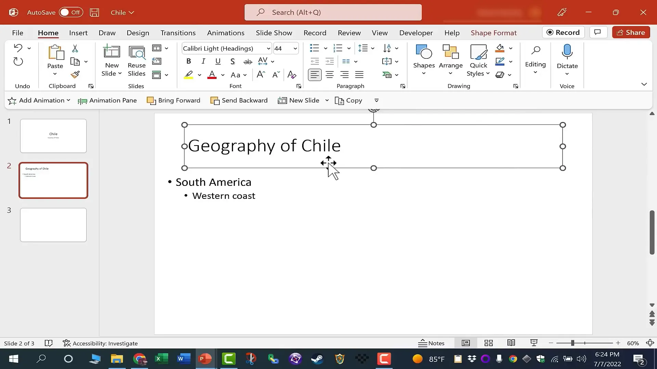Toggle Underline formatting
657x369 pixels.
pos(218,61)
